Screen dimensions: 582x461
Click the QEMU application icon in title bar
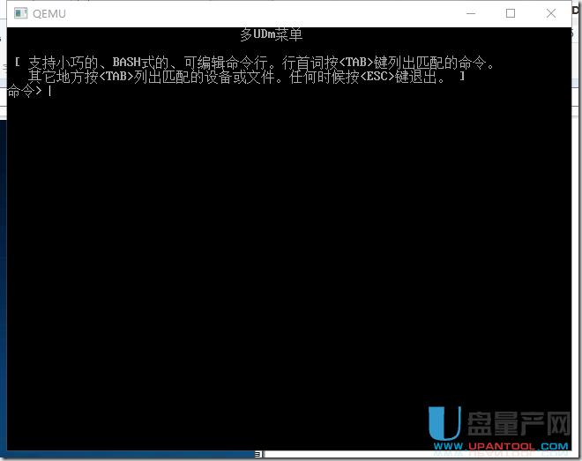coord(18,13)
